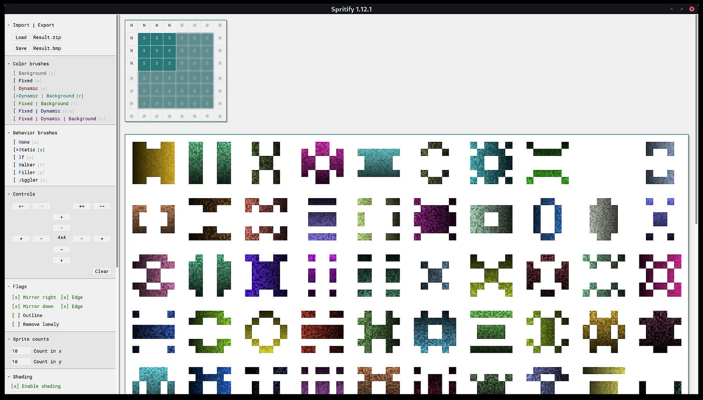Choose the Fixed color brush
The width and height of the screenshot is (703, 400).
pos(27,81)
